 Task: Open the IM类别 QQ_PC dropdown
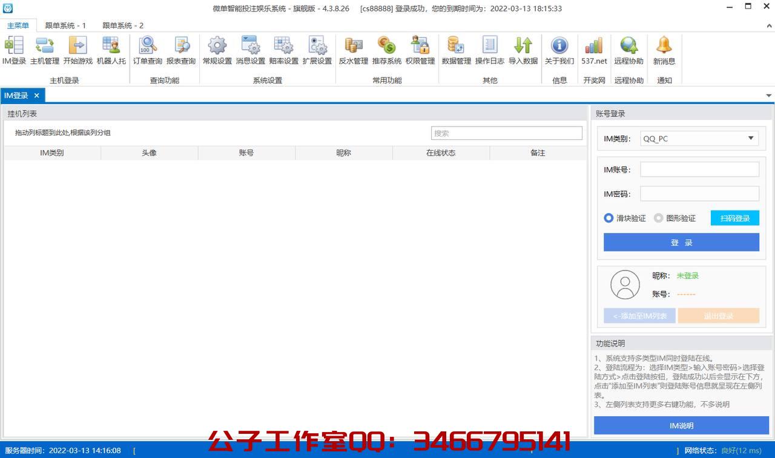699,139
